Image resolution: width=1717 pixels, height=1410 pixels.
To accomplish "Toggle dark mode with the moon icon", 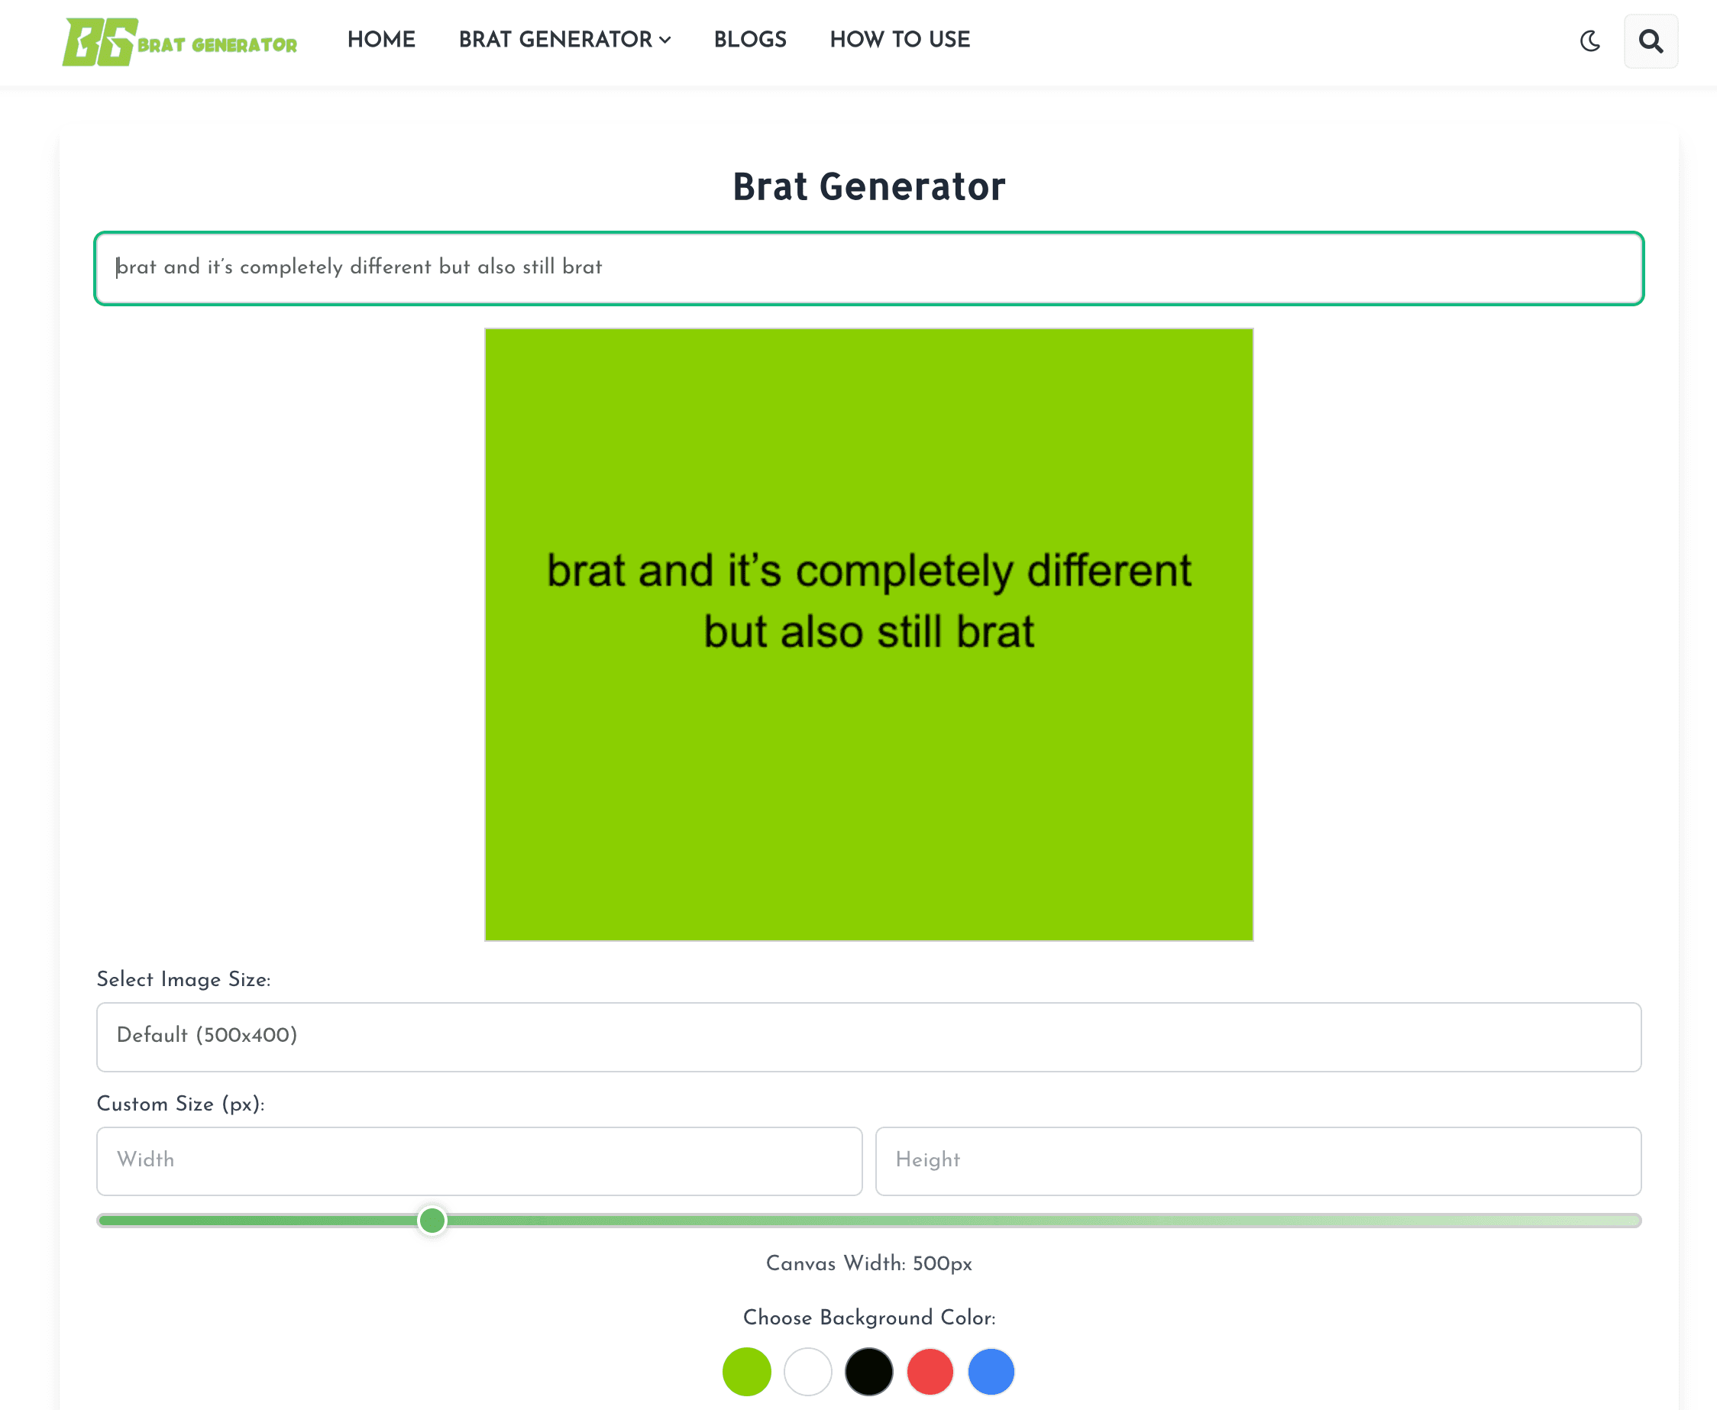I will 1589,41.
